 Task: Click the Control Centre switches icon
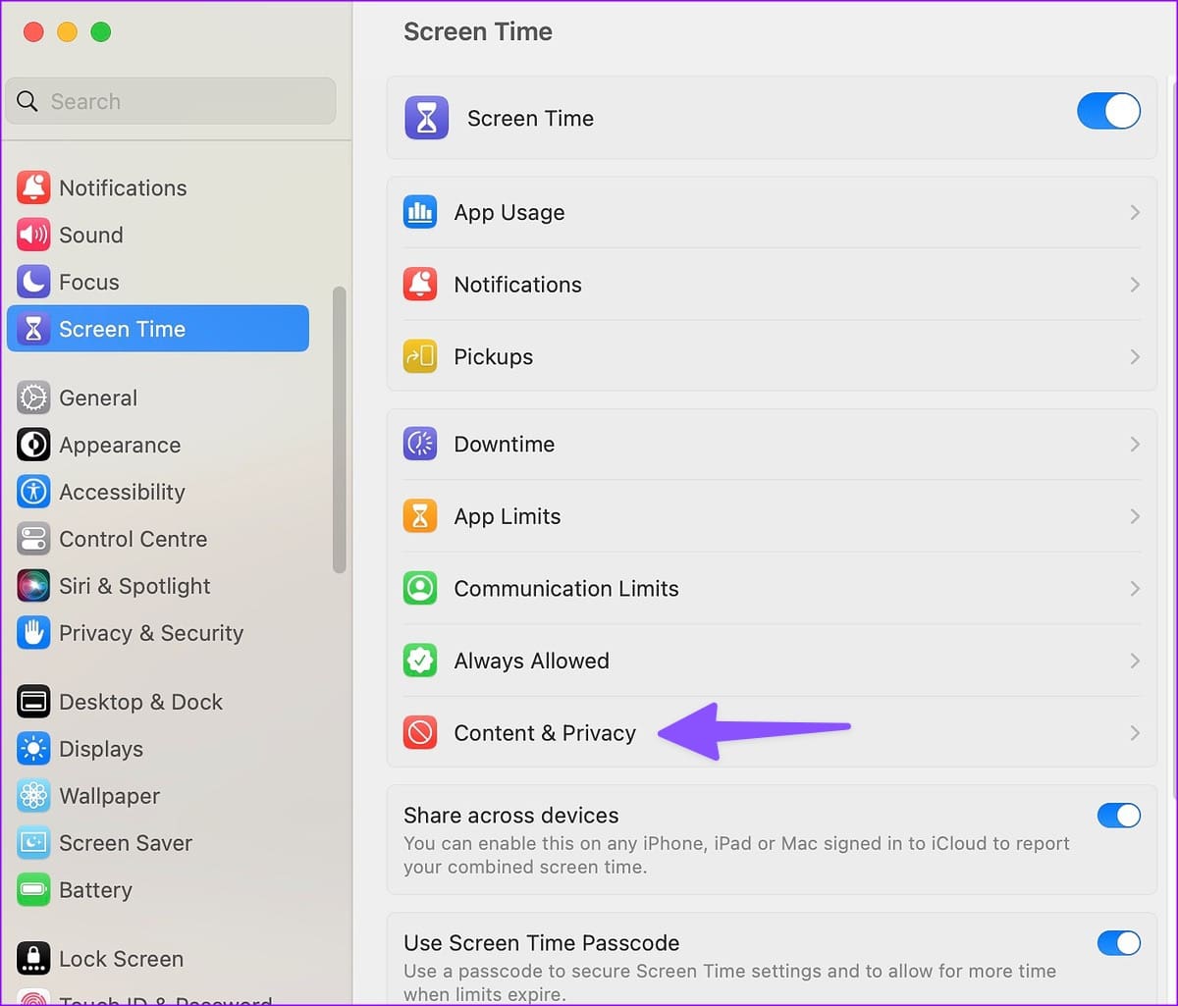coord(33,539)
